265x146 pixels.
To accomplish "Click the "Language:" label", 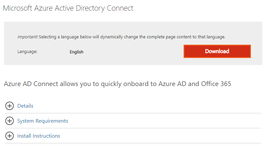I will [x=27, y=52].
